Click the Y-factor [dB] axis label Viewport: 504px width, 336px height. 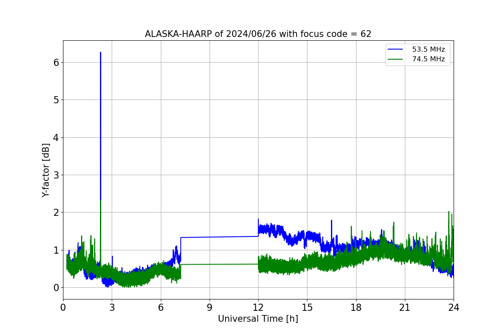coord(46,170)
